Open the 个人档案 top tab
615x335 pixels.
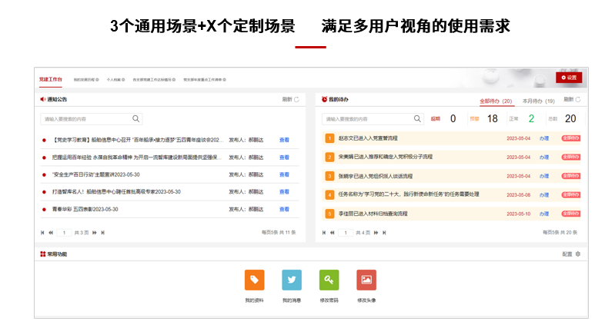tap(114, 79)
